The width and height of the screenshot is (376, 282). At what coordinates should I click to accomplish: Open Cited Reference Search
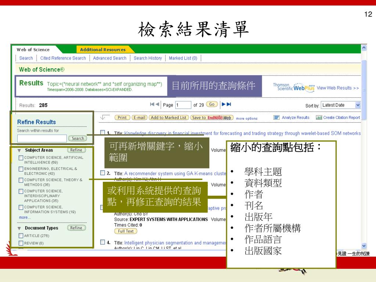[63, 58]
